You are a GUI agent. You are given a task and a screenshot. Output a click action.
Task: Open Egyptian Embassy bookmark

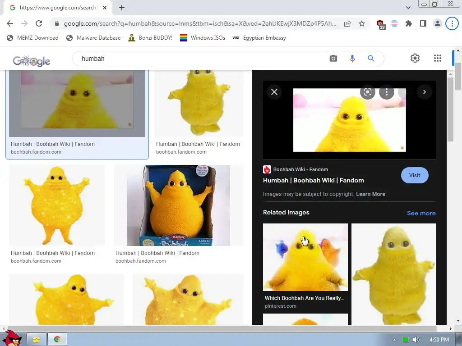pyautogui.click(x=259, y=38)
